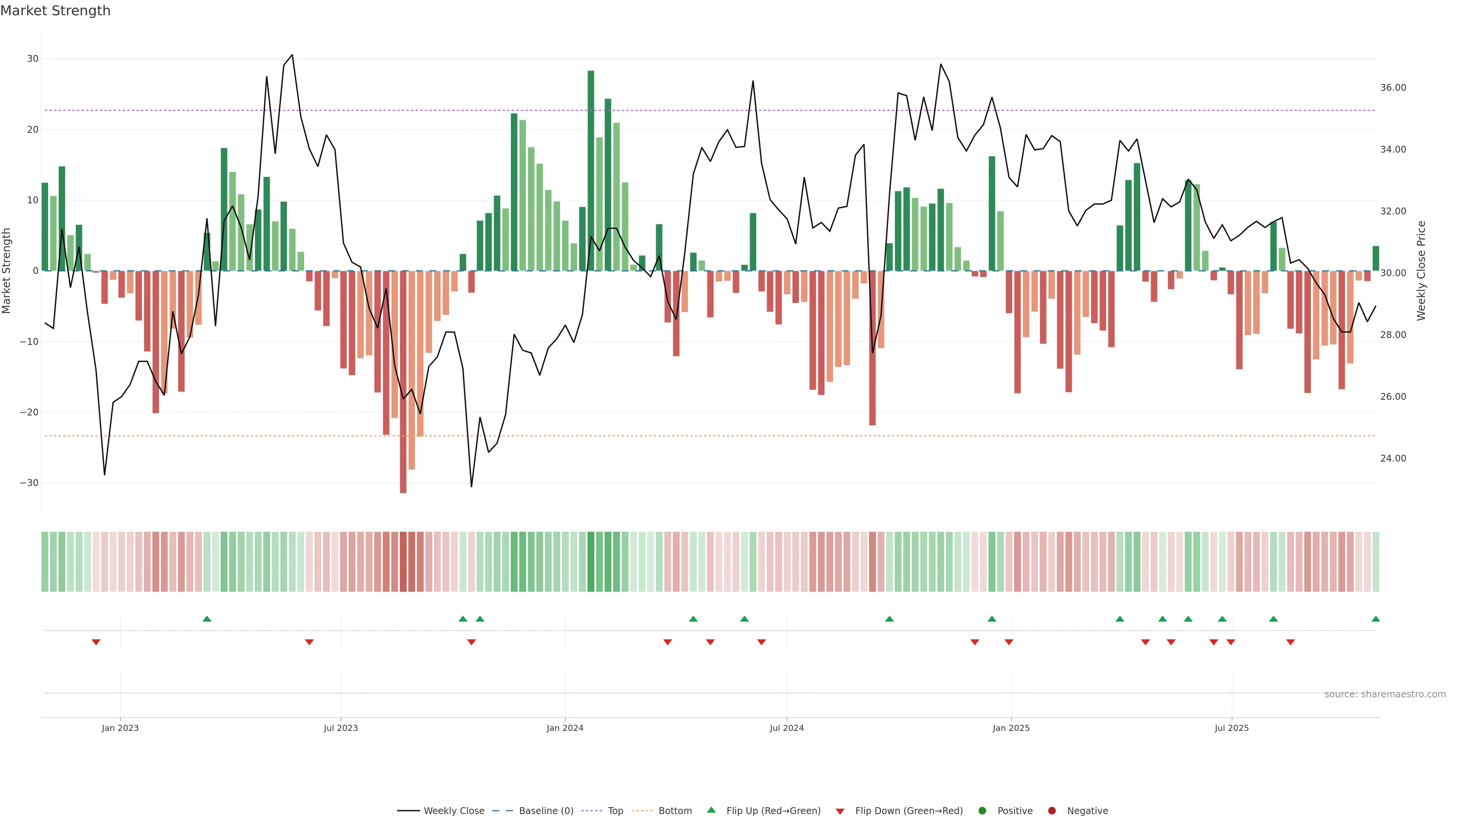Click the Jan 2024 x-axis label
1465x824 pixels.
[x=565, y=728]
